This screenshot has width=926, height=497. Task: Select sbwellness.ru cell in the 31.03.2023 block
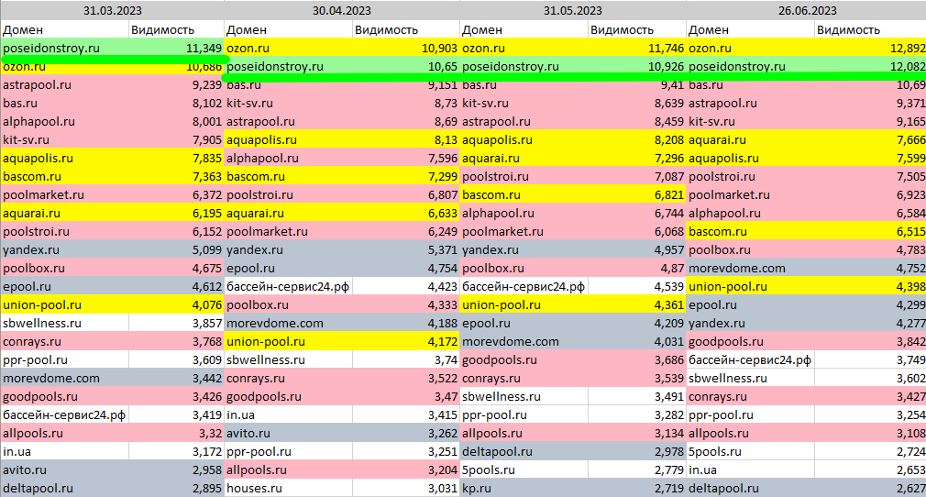(x=64, y=323)
